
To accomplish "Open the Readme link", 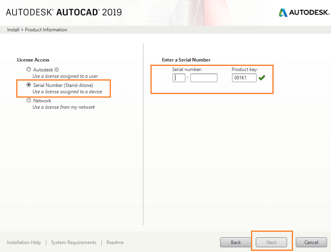I will (115, 242).
